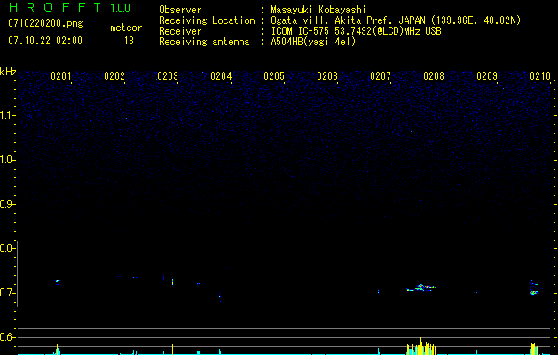Click the 0210 time marker
The image size is (558, 355).
540,76
